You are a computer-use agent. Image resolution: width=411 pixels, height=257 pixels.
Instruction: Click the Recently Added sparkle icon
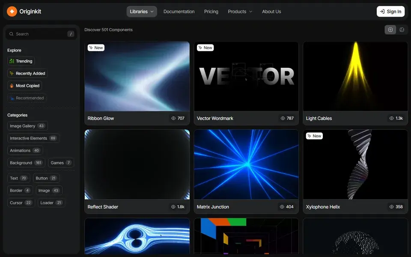12,73
